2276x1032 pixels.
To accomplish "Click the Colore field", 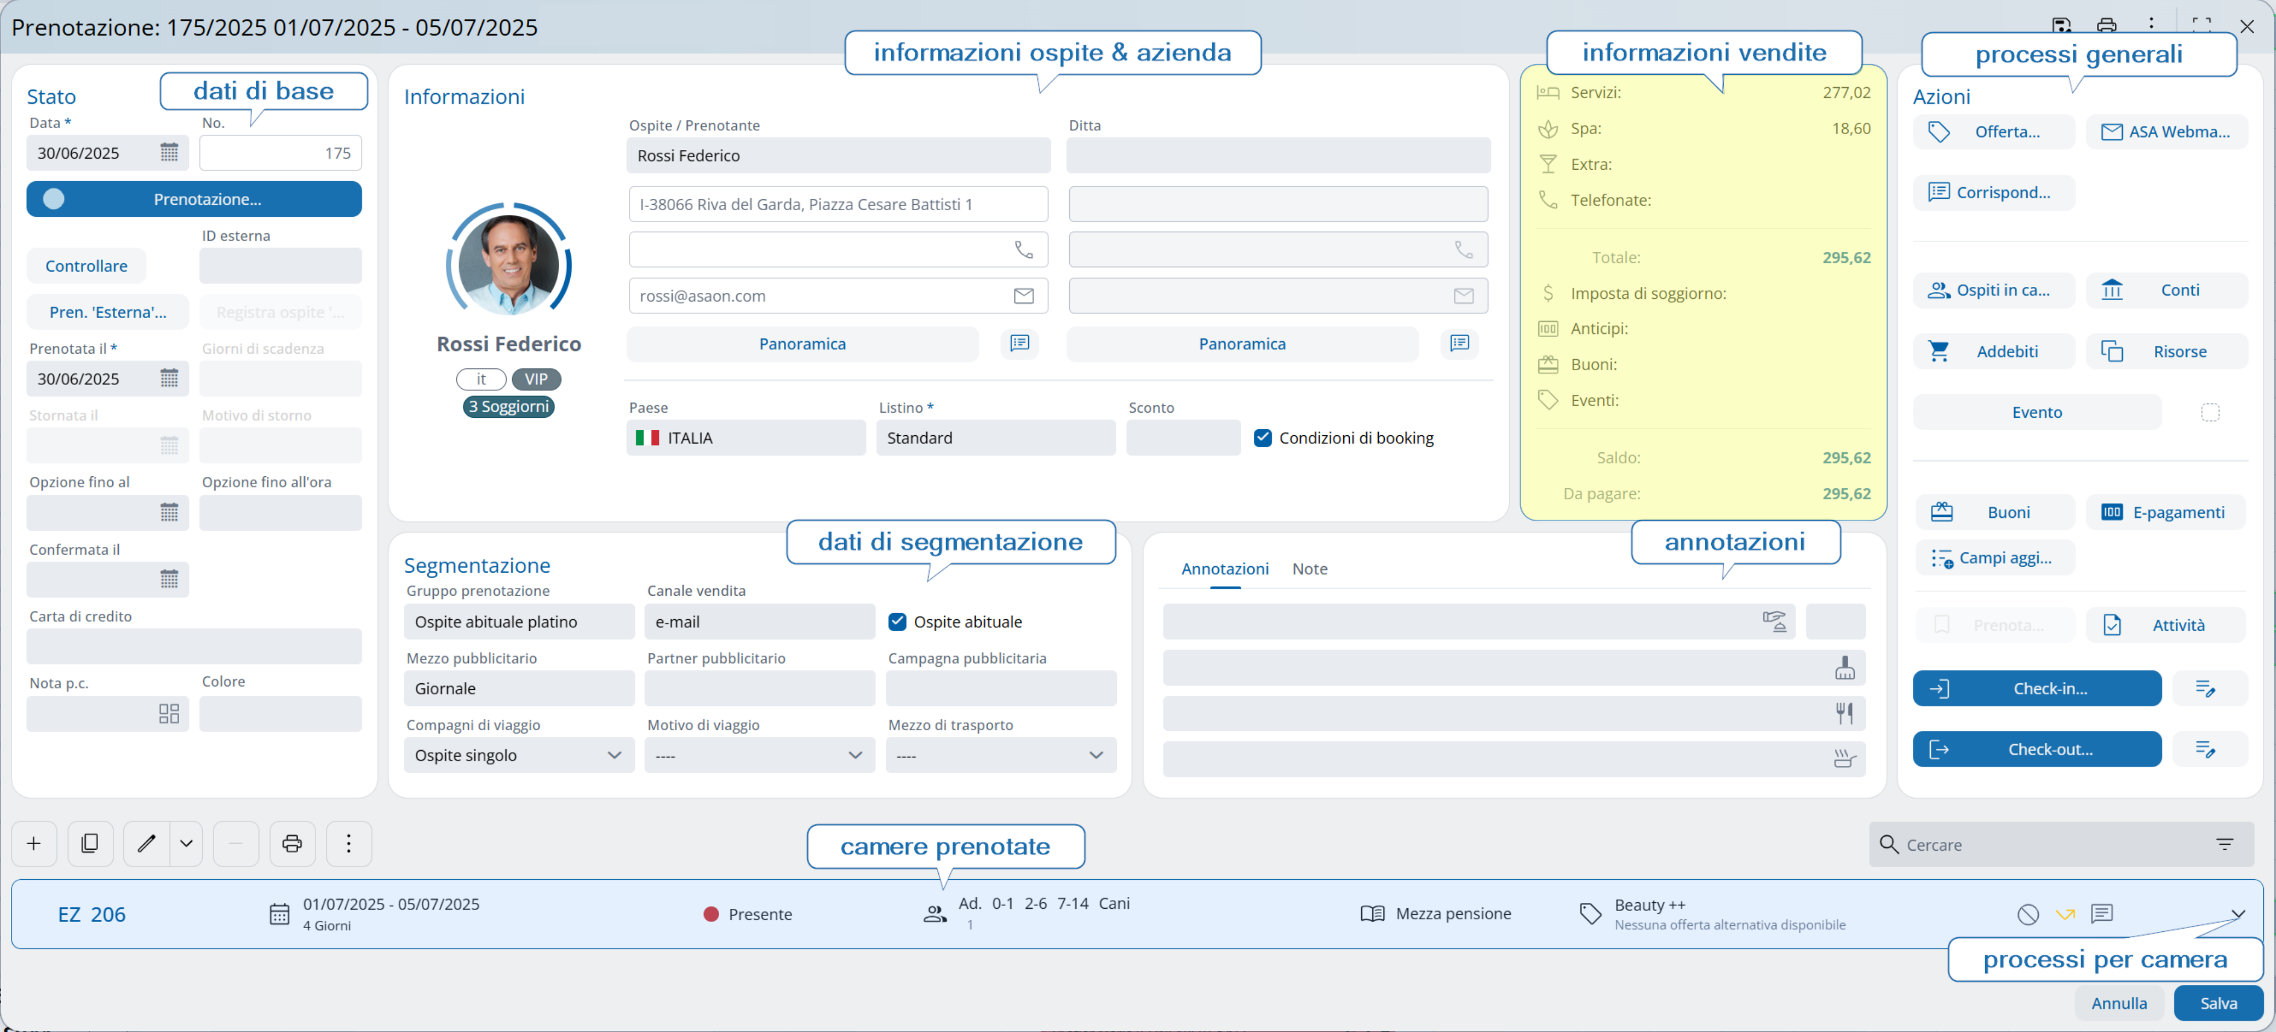I will pyautogui.click(x=280, y=714).
